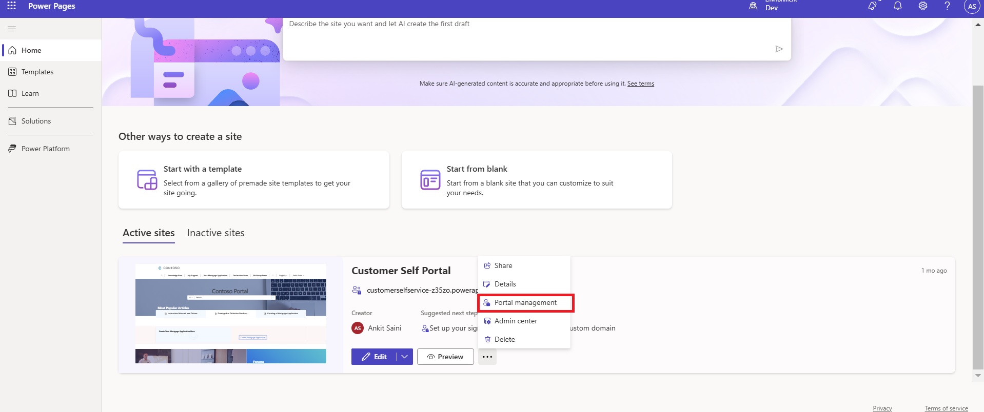Click the Preview button

(x=445, y=357)
